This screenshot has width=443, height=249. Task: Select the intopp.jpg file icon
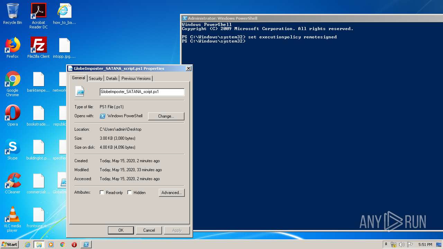coord(64,48)
